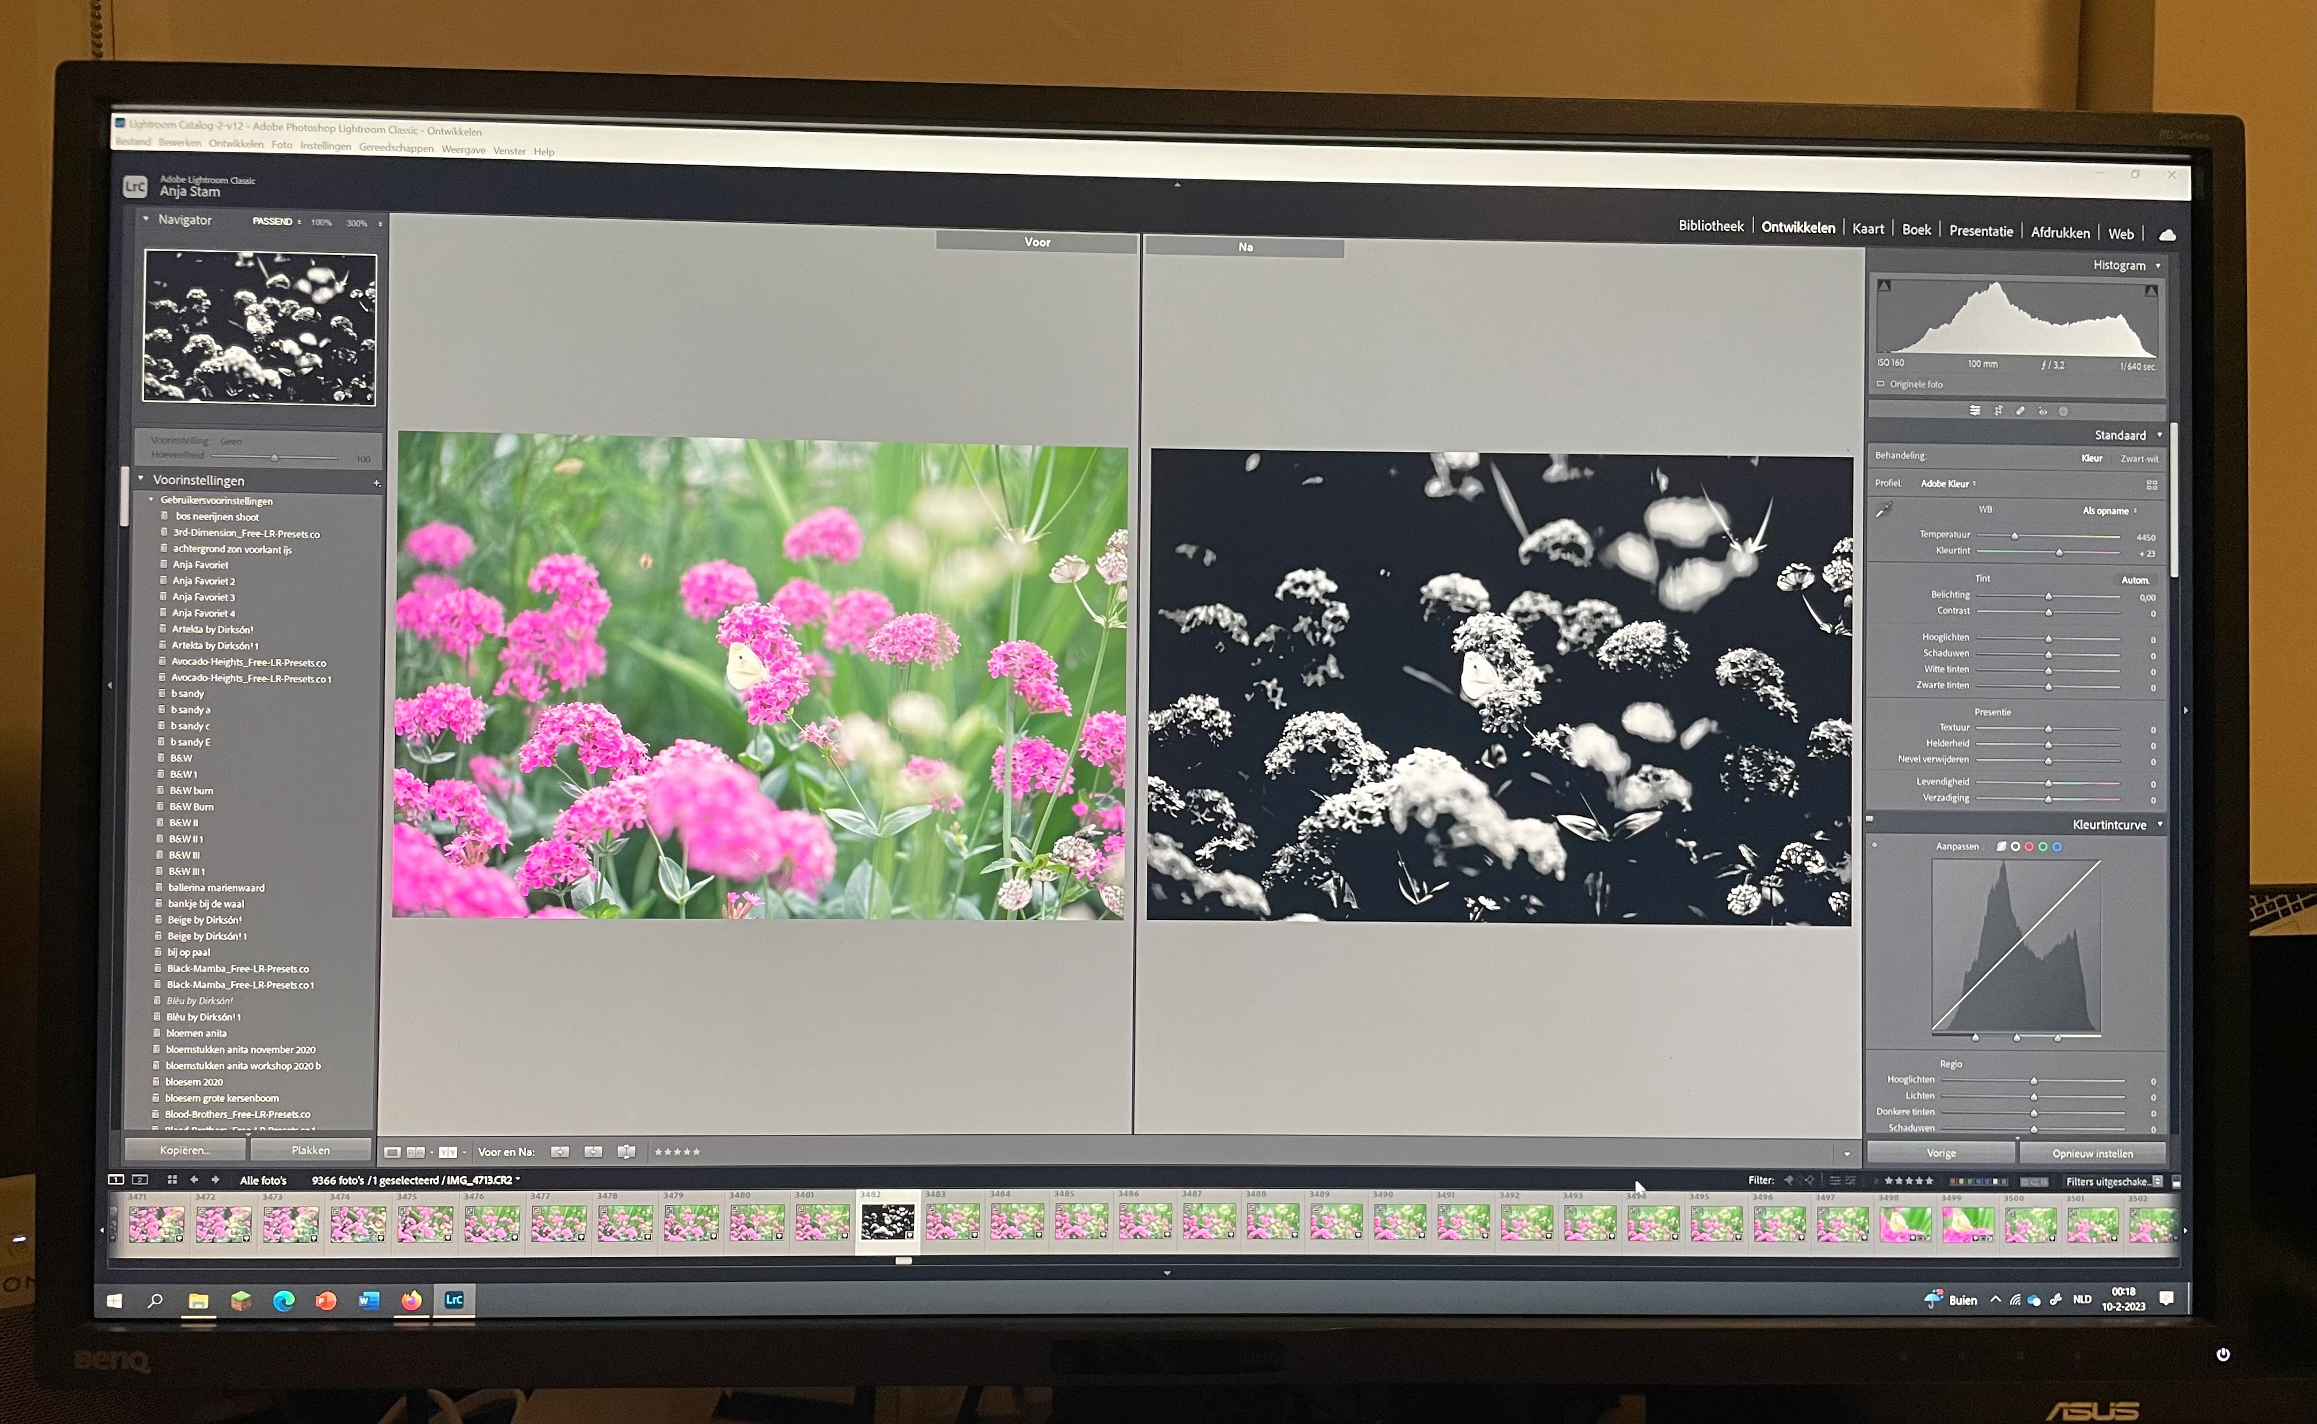Open the Instellingen menu
Image resolution: width=2317 pixels, height=1424 pixels.
[x=325, y=146]
